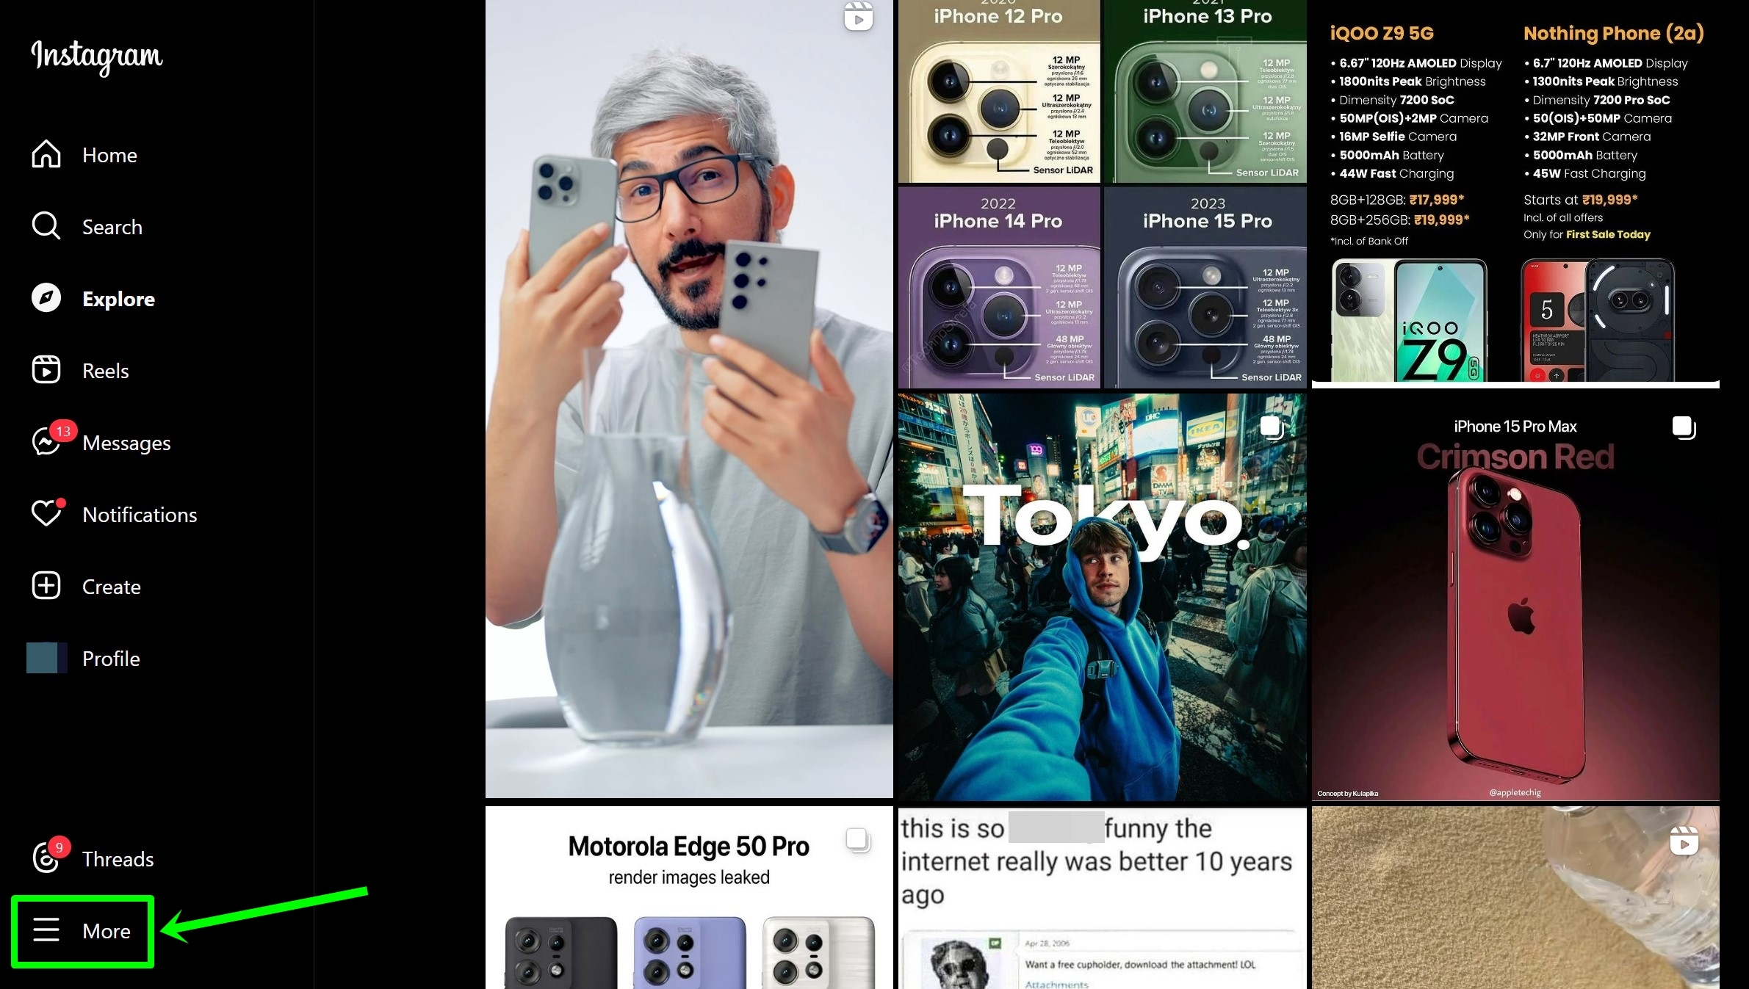Open the Reels icon in sidebar
The height and width of the screenshot is (989, 1749).
pos(46,370)
